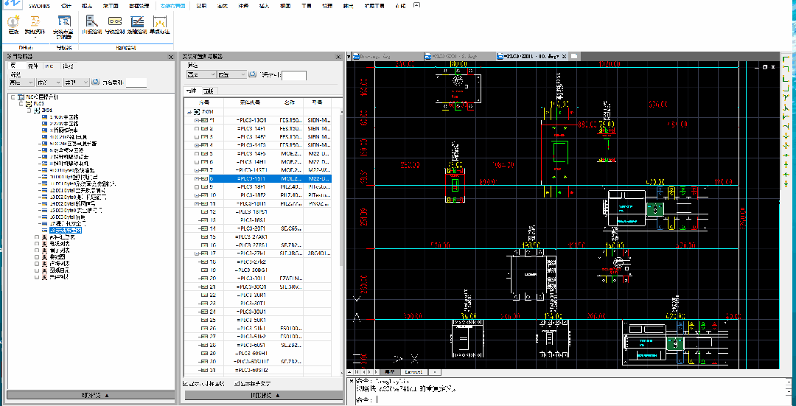The width and height of the screenshot is (796, 406).
Task: Refresh the page navigator filter
Action: [95, 83]
